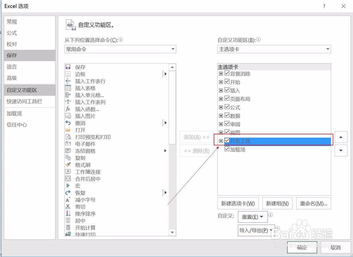Click the Open folder icon
Screen dimensions: 353x257
click(x=68, y=130)
